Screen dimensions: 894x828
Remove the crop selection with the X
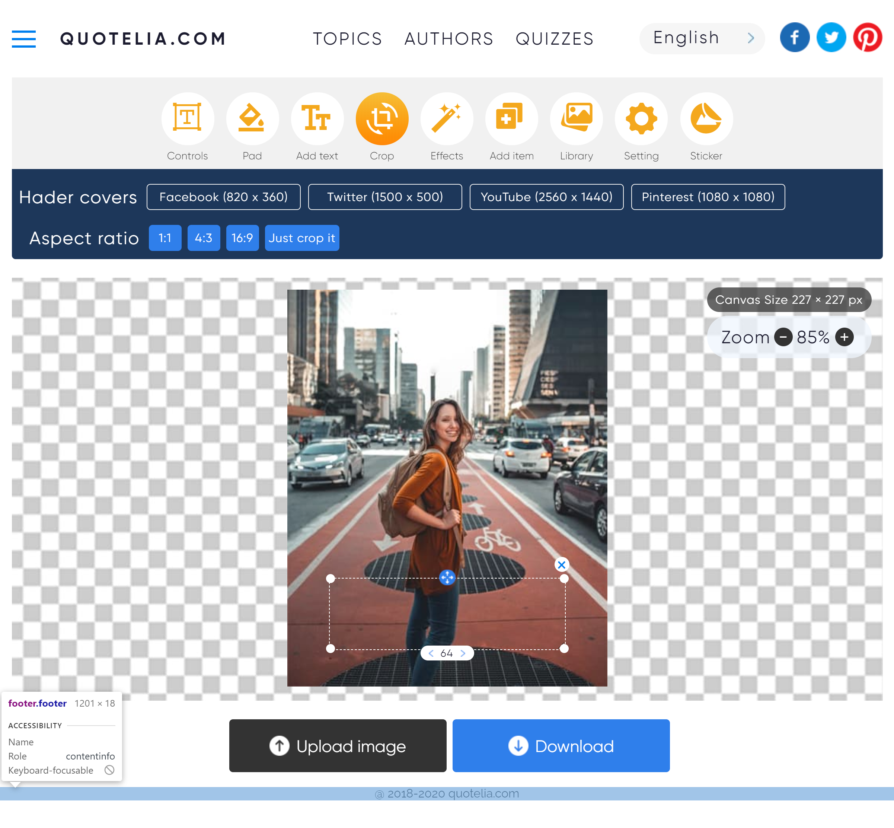562,564
